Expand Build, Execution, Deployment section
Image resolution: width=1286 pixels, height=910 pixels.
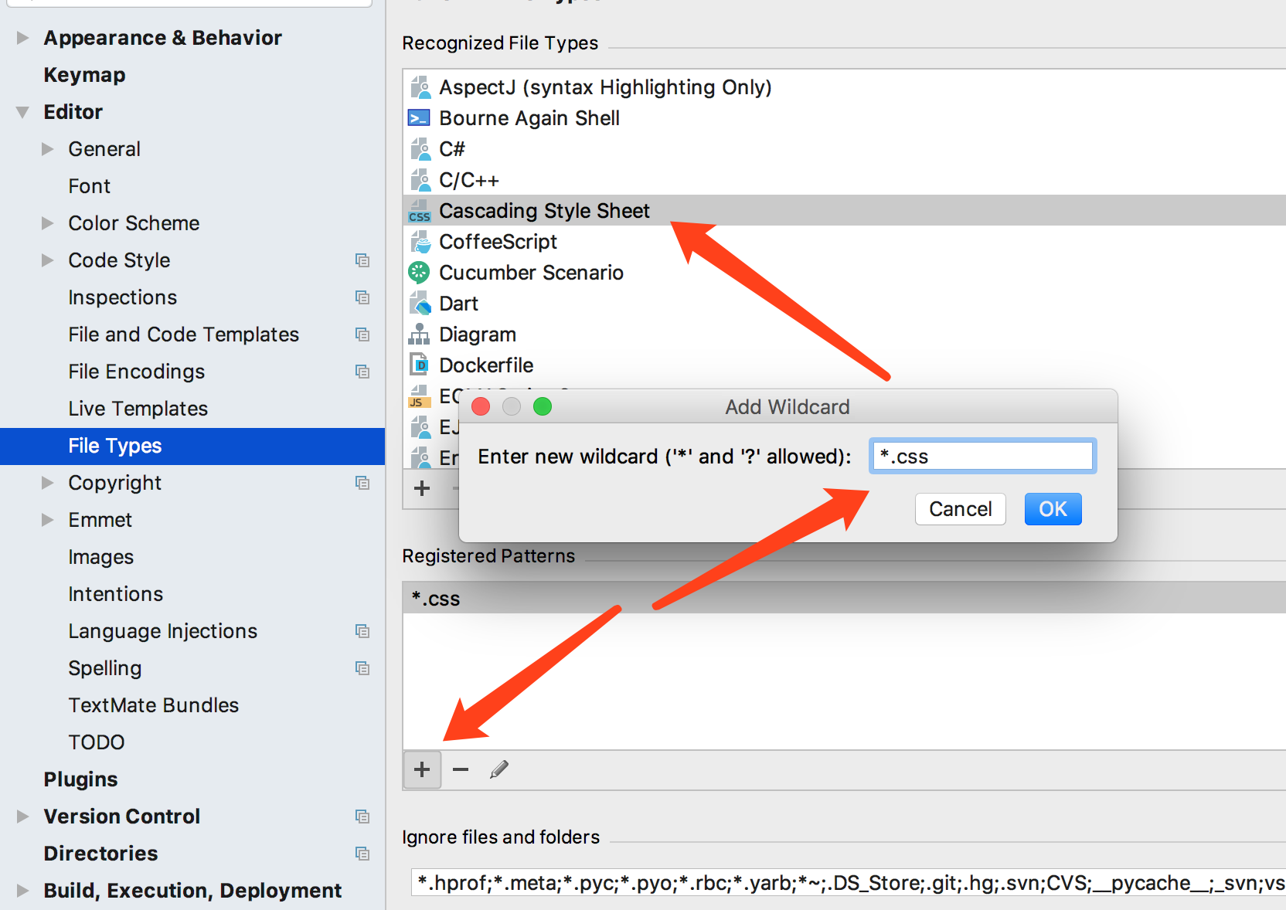22,891
